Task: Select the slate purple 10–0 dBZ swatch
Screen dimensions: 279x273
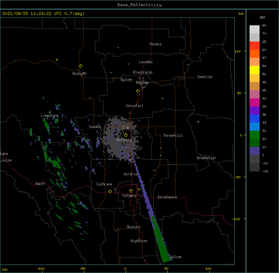Action: [x=254, y=151]
